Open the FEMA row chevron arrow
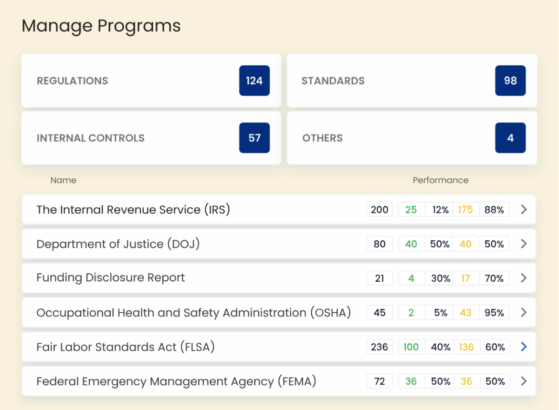Viewport: 559px width, 410px height. coord(523,381)
